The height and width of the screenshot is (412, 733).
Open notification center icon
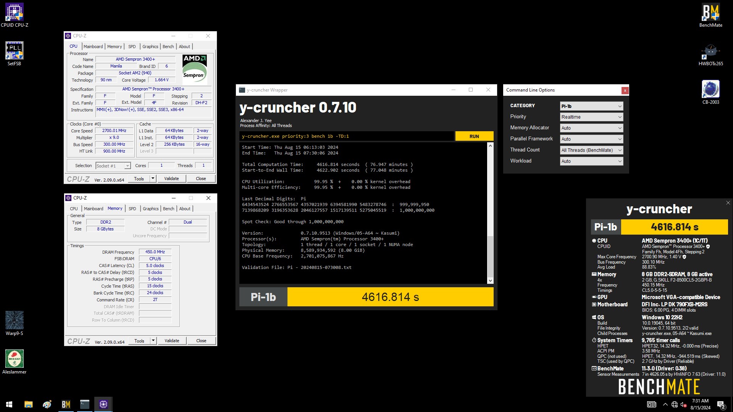pos(721,404)
